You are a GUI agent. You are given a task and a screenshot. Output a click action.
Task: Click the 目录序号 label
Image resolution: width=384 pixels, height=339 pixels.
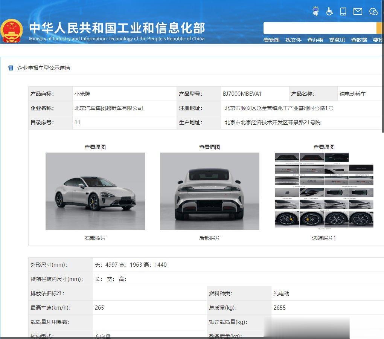point(42,122)
